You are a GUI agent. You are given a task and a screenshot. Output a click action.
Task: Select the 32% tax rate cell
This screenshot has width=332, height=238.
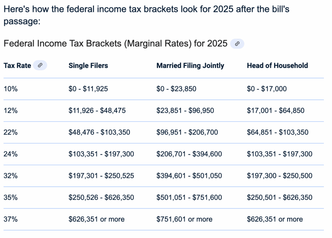point(10,176)
